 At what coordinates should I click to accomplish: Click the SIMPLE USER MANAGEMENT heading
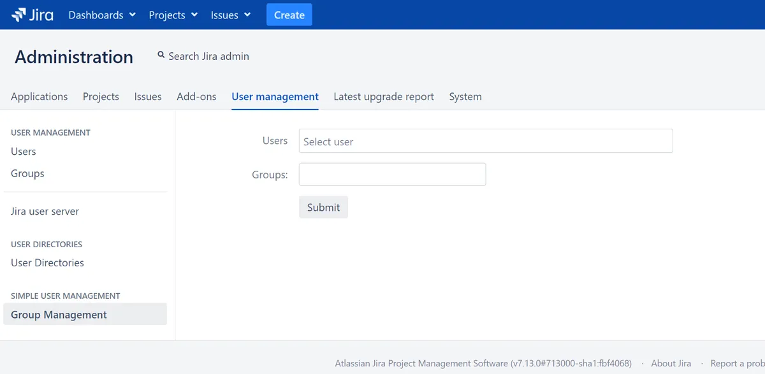point(66,296)
